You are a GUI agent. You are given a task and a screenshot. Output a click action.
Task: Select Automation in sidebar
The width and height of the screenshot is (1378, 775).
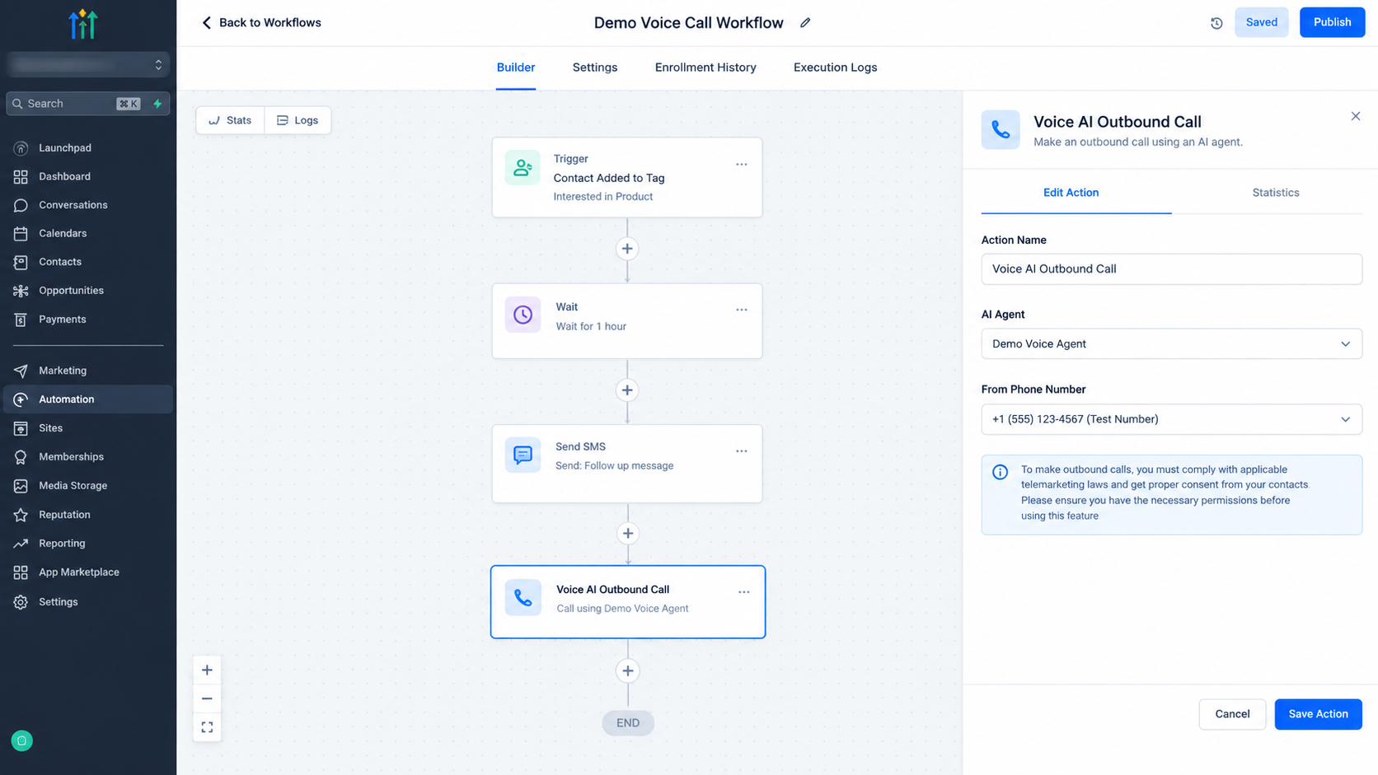88,399
